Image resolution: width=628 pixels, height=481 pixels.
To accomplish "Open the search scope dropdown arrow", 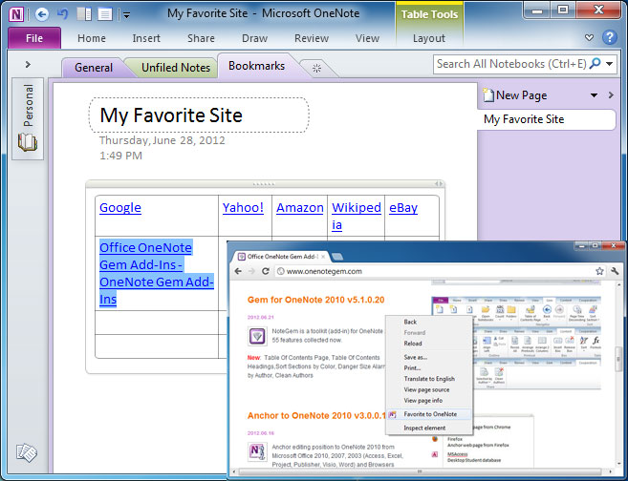I will (x=610, y=64).
